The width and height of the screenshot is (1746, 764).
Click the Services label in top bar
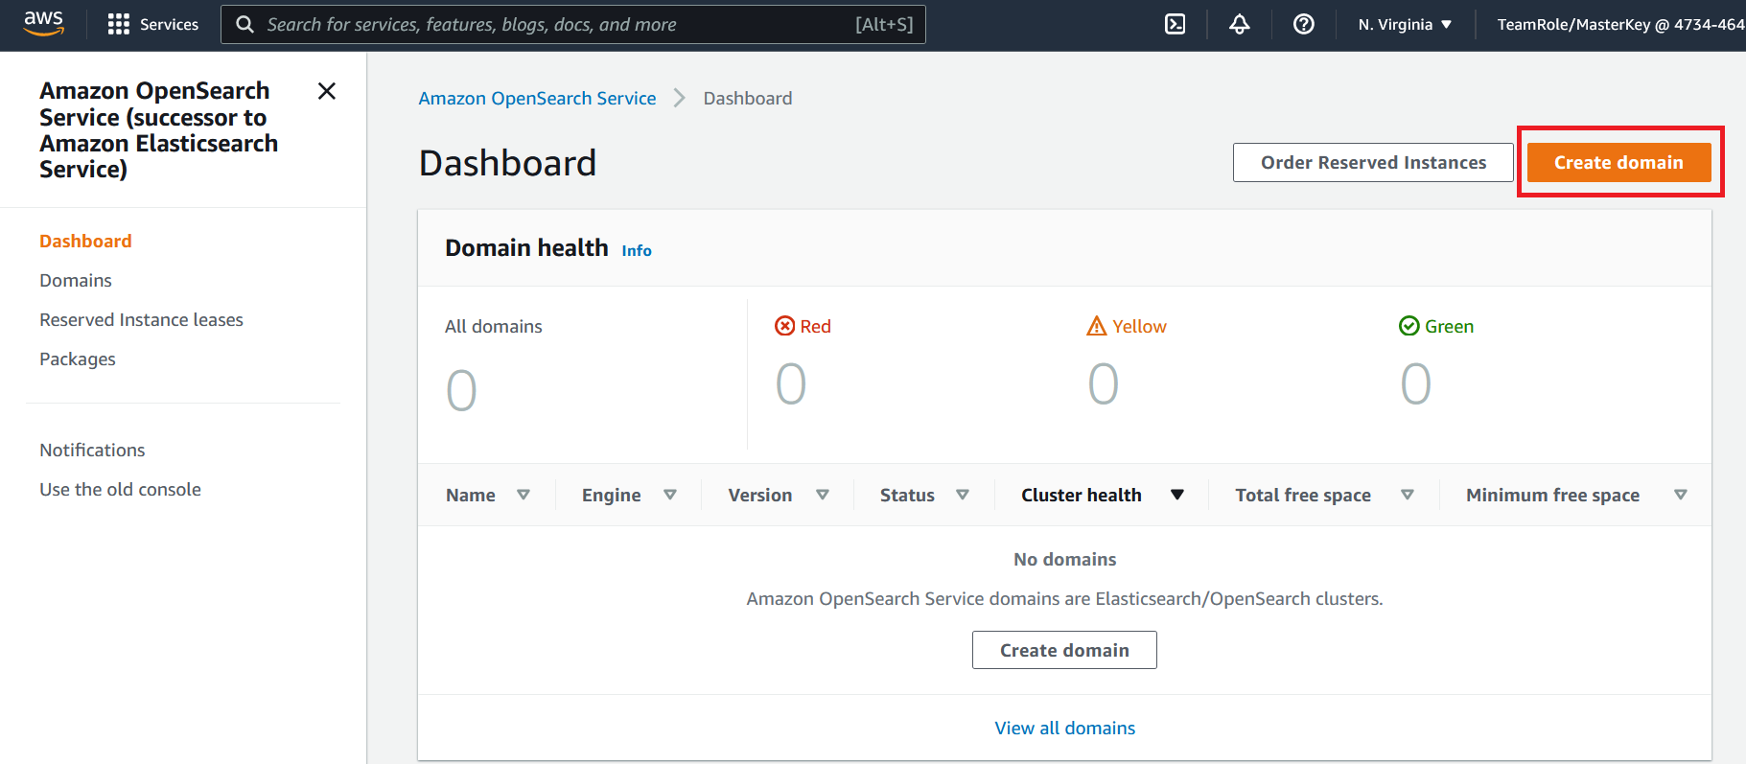point(169,25)
